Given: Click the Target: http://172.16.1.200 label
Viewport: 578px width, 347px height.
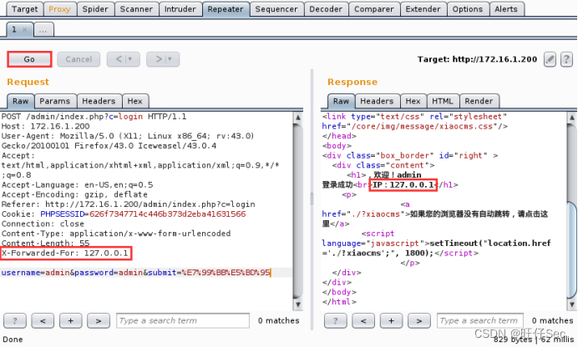Looking at the screenshot, I should pyautogui.click(x=478, y=59).
